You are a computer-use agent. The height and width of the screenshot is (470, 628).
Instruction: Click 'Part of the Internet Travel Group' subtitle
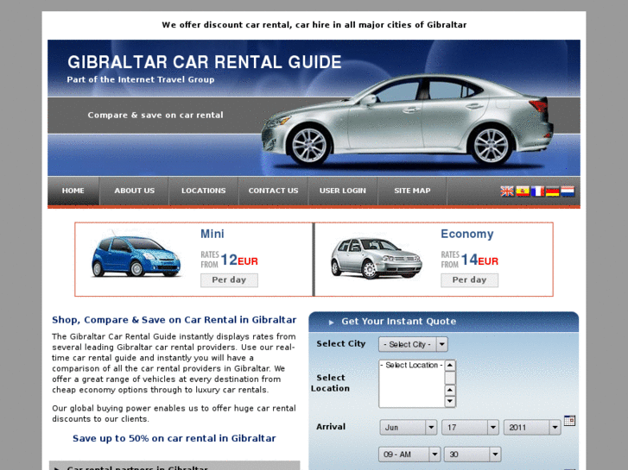pyautogui.click(x=141, y=79)
